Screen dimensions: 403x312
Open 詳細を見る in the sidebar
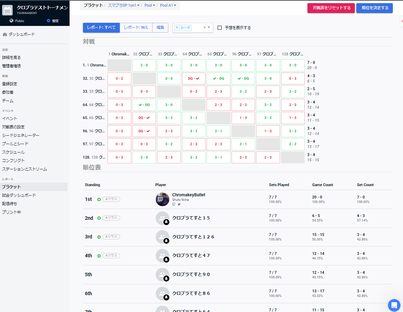[x=12, y=57]
